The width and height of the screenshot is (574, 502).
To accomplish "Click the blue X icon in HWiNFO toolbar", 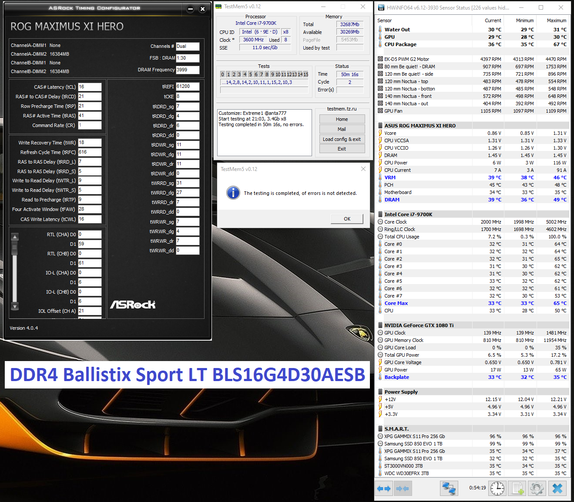I will pyautogui.click(x=557, y=489).
